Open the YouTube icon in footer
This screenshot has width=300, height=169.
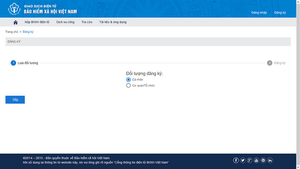coord(256,160)
